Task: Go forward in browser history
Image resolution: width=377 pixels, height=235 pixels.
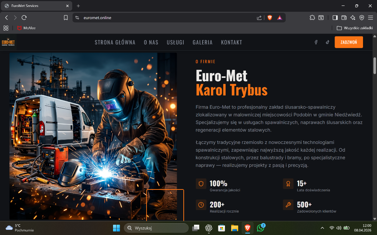Action: [x=15, y=18]
